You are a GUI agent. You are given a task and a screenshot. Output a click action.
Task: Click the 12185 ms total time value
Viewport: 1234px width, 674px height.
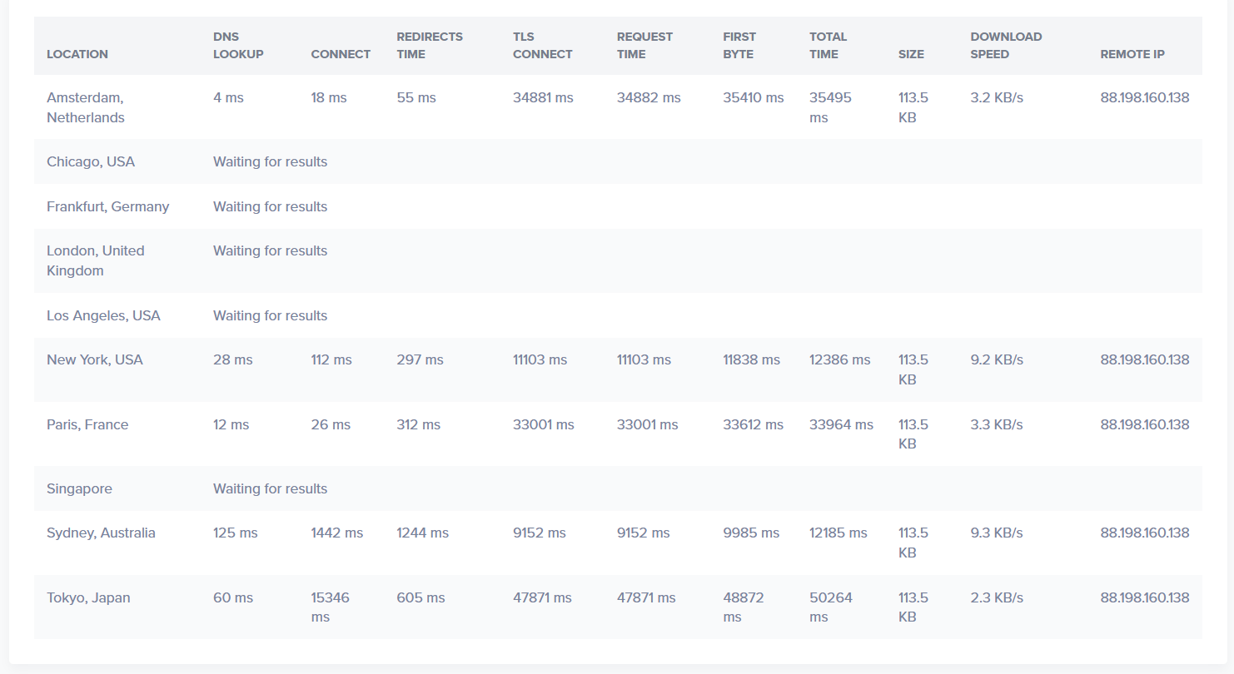pos(838,533)
